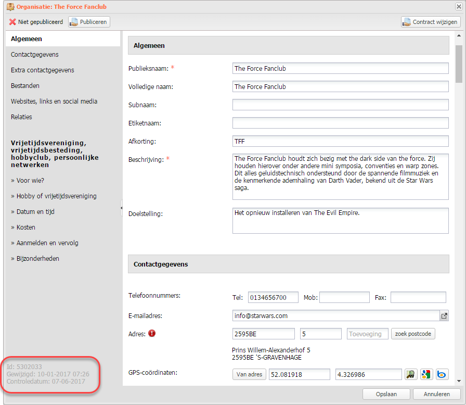Click the Publiceren button
The width and height of the screenshot is (466, 405).
pyautogui.click(x=89, y=22)
